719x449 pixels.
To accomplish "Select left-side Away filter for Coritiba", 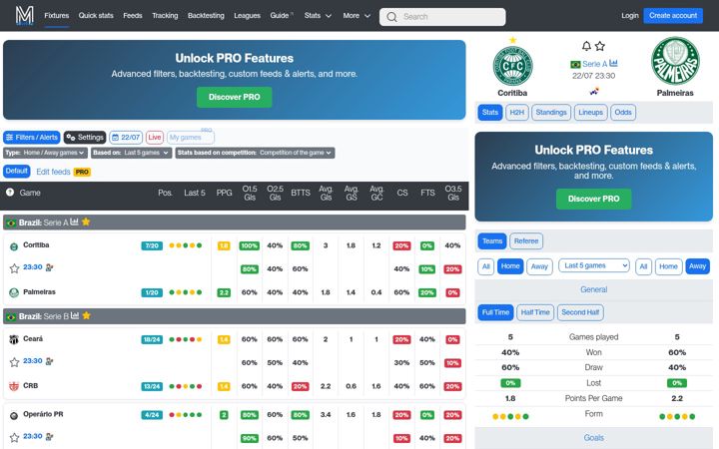I will (539, 266).
